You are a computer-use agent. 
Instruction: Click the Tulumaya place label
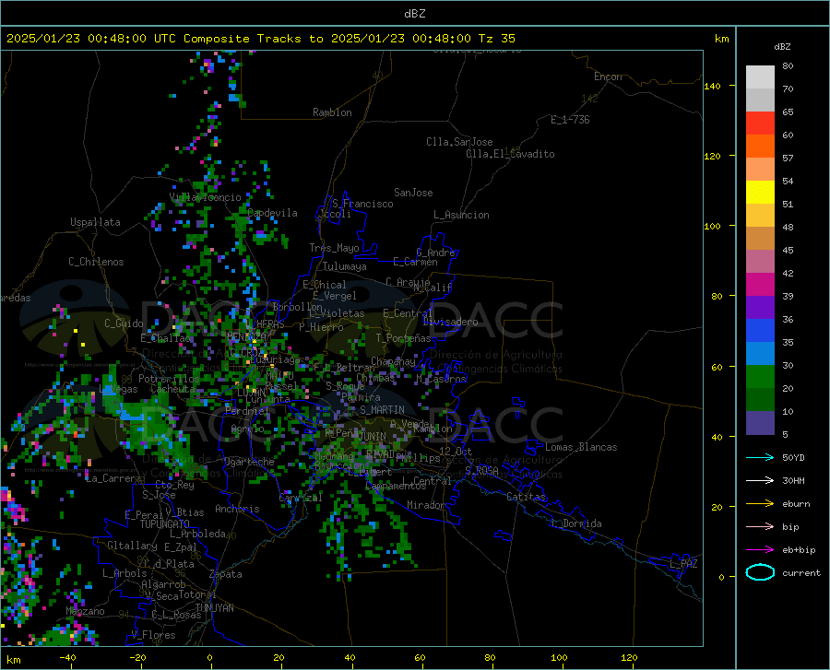[345, 266]
